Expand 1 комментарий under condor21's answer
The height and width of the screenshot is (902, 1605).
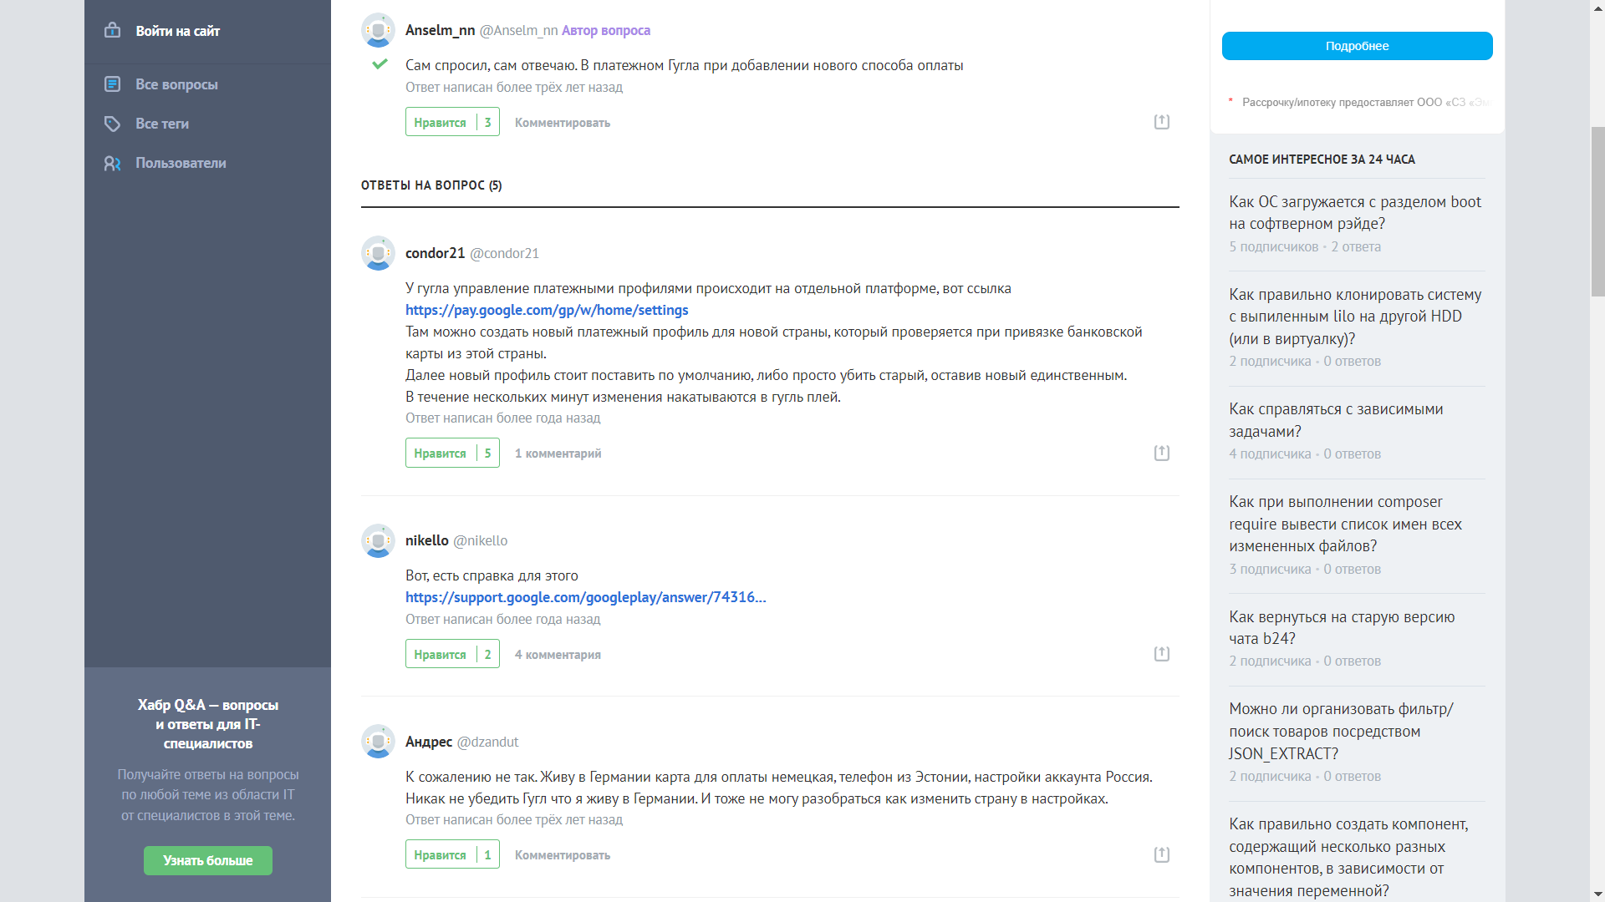558,454
